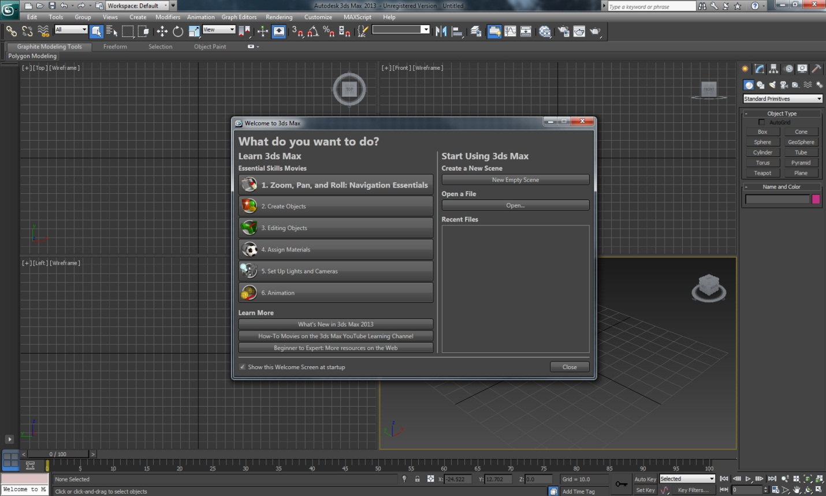This screenshot has width=826, height=496.
Task: Click the Bind to Space Warp icon
Action: (x=43, y=31)
